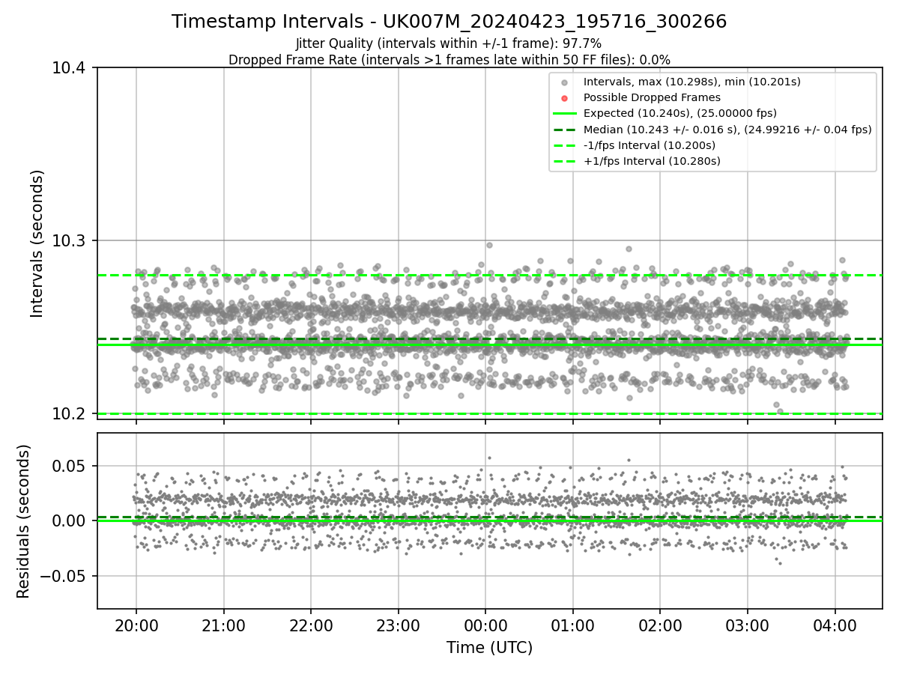
Task: Click the 'Dropped Frame Rate' subtitle line
Action: point(449,59)
